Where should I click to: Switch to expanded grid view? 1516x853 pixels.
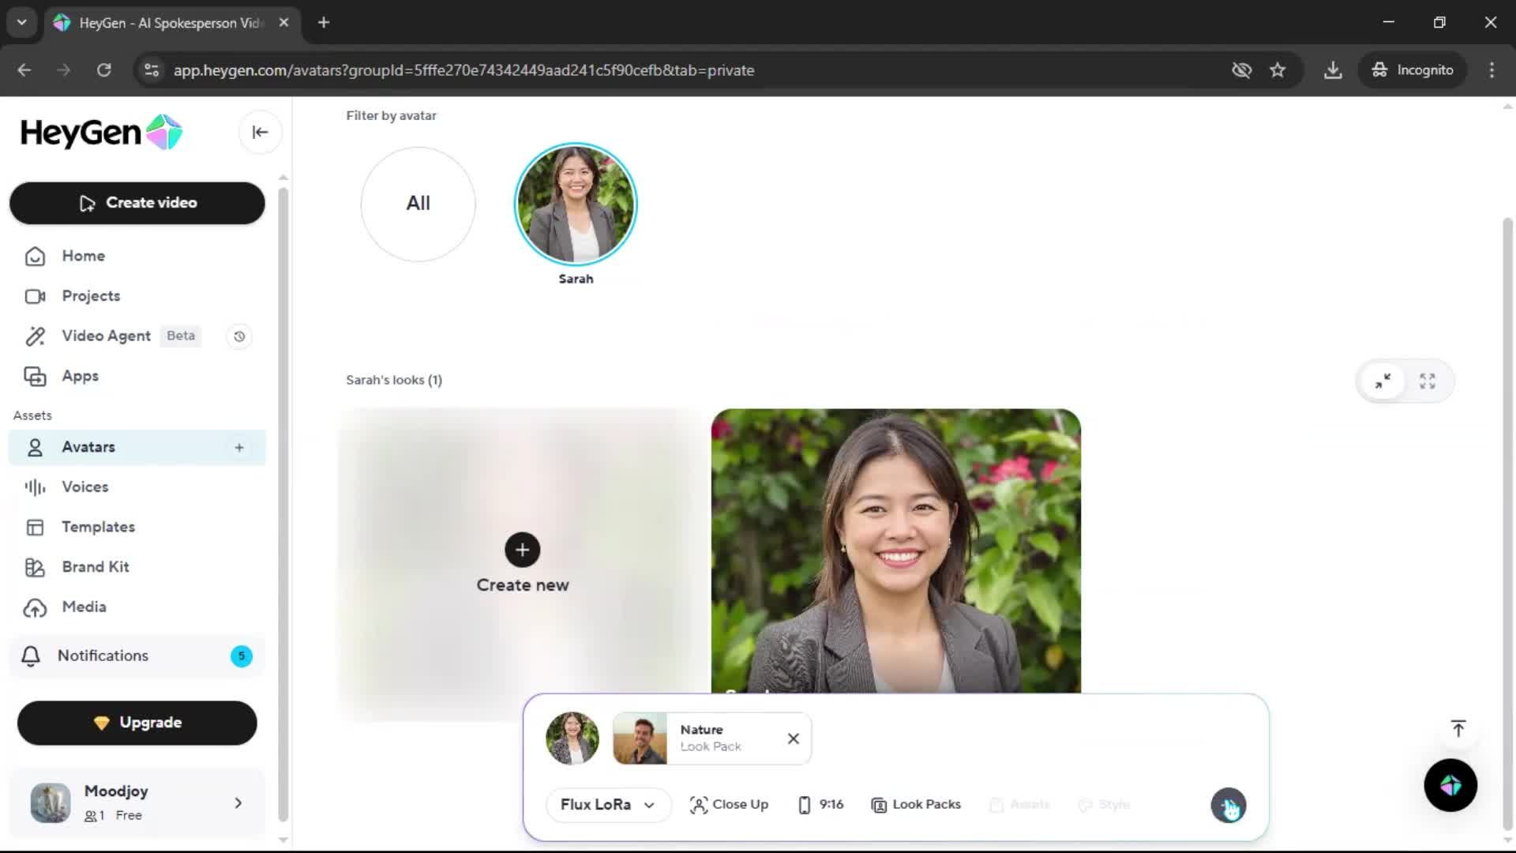[x=1427, y=381]
